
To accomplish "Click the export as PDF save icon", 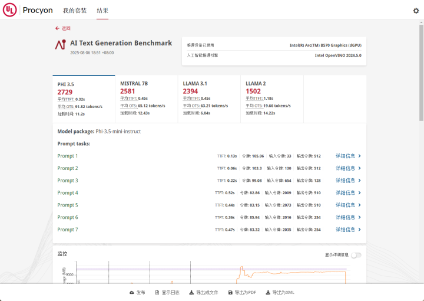I will point(230,293).
